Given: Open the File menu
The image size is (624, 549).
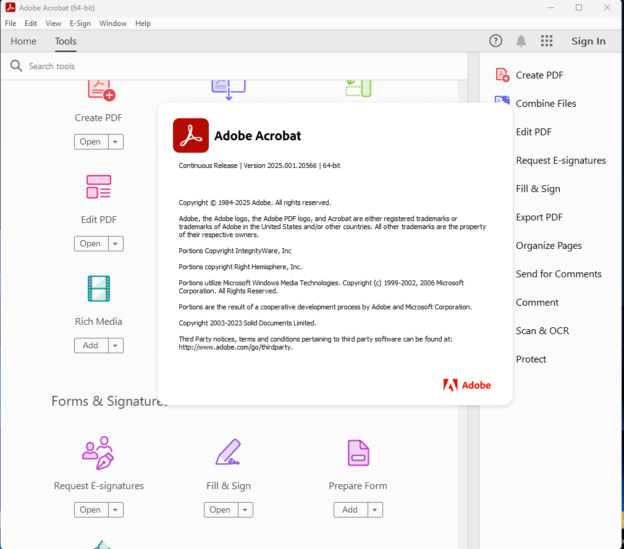Looking at the screenshot, I should (11, 23).
